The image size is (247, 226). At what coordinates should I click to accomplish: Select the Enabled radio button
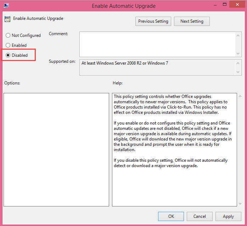pyautogui.click(x=8, y=45)
